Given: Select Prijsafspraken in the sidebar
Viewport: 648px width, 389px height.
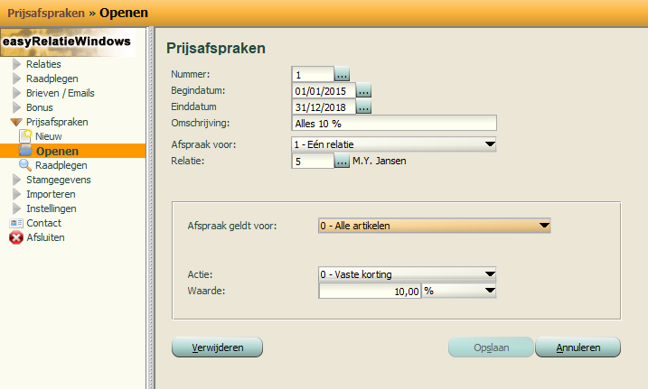Looking at the screenshot, I should click(57, 122).
